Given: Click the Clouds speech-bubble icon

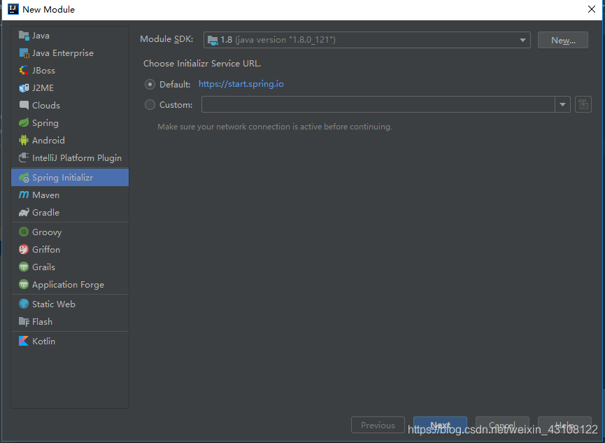Looking at the screenshot, I should pyautogui.click(x=24, y=106).
